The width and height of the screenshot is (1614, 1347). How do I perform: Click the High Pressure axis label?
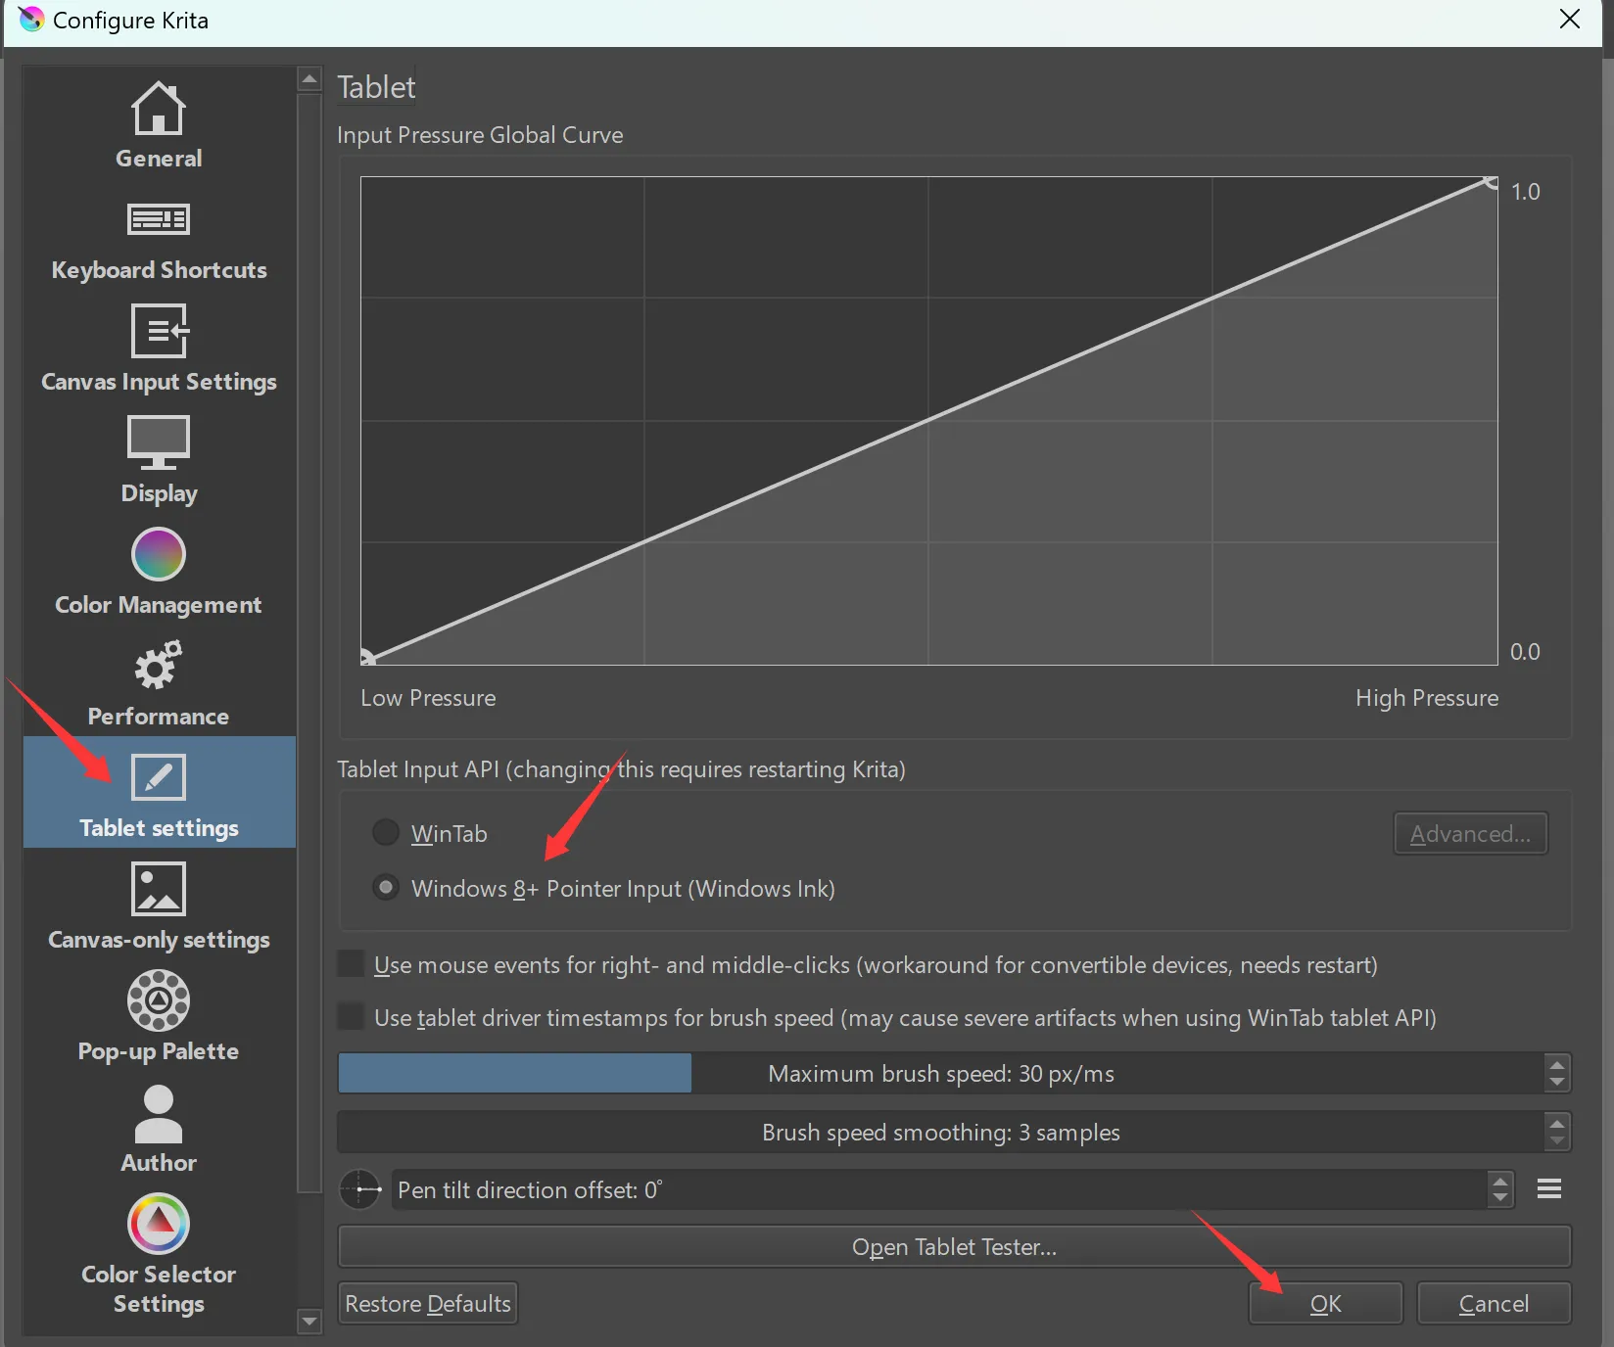pos(1427,698)
